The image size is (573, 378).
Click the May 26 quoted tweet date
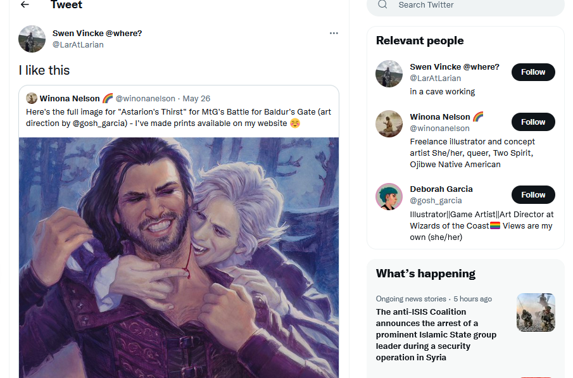[196, 99]
